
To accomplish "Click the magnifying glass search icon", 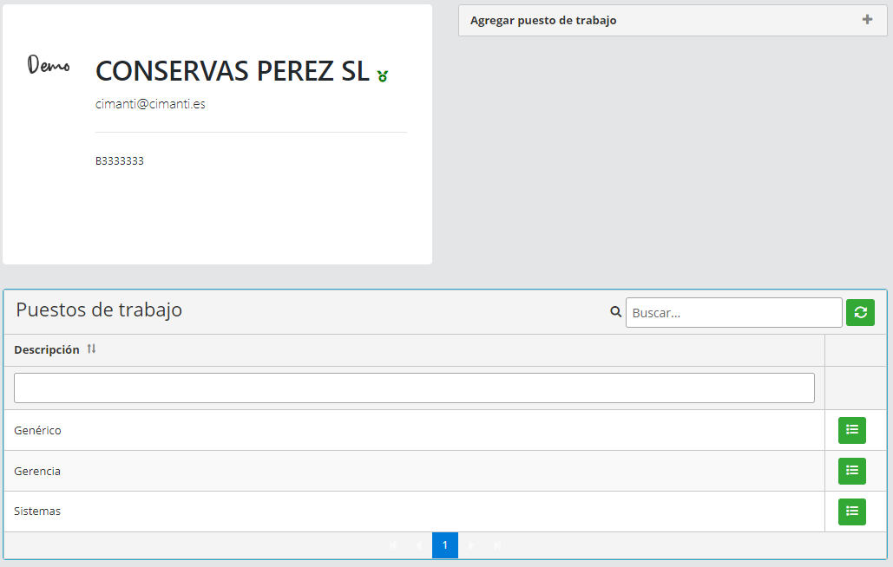I will point(616,312).
